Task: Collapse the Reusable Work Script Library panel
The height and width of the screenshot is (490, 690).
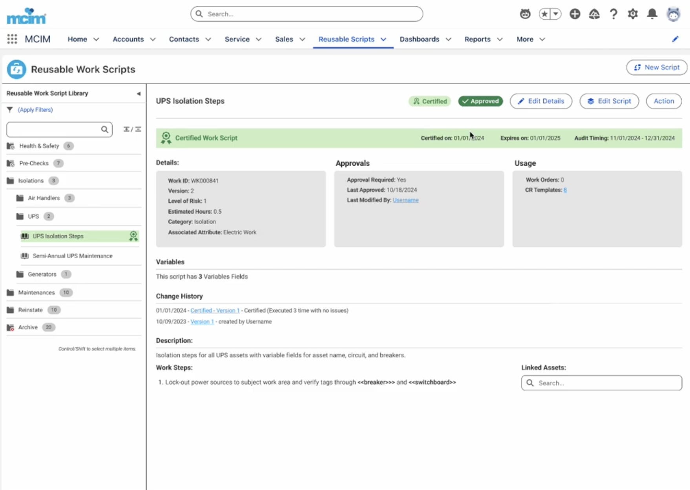Action: [x=139, y=94]
